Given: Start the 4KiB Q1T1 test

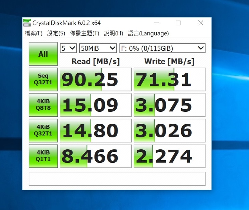Looking at the screenshot, I should click(x=43, y=156).
